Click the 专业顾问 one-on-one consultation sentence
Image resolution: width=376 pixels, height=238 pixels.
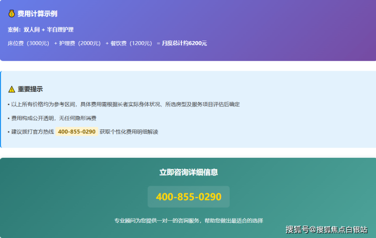189,221
